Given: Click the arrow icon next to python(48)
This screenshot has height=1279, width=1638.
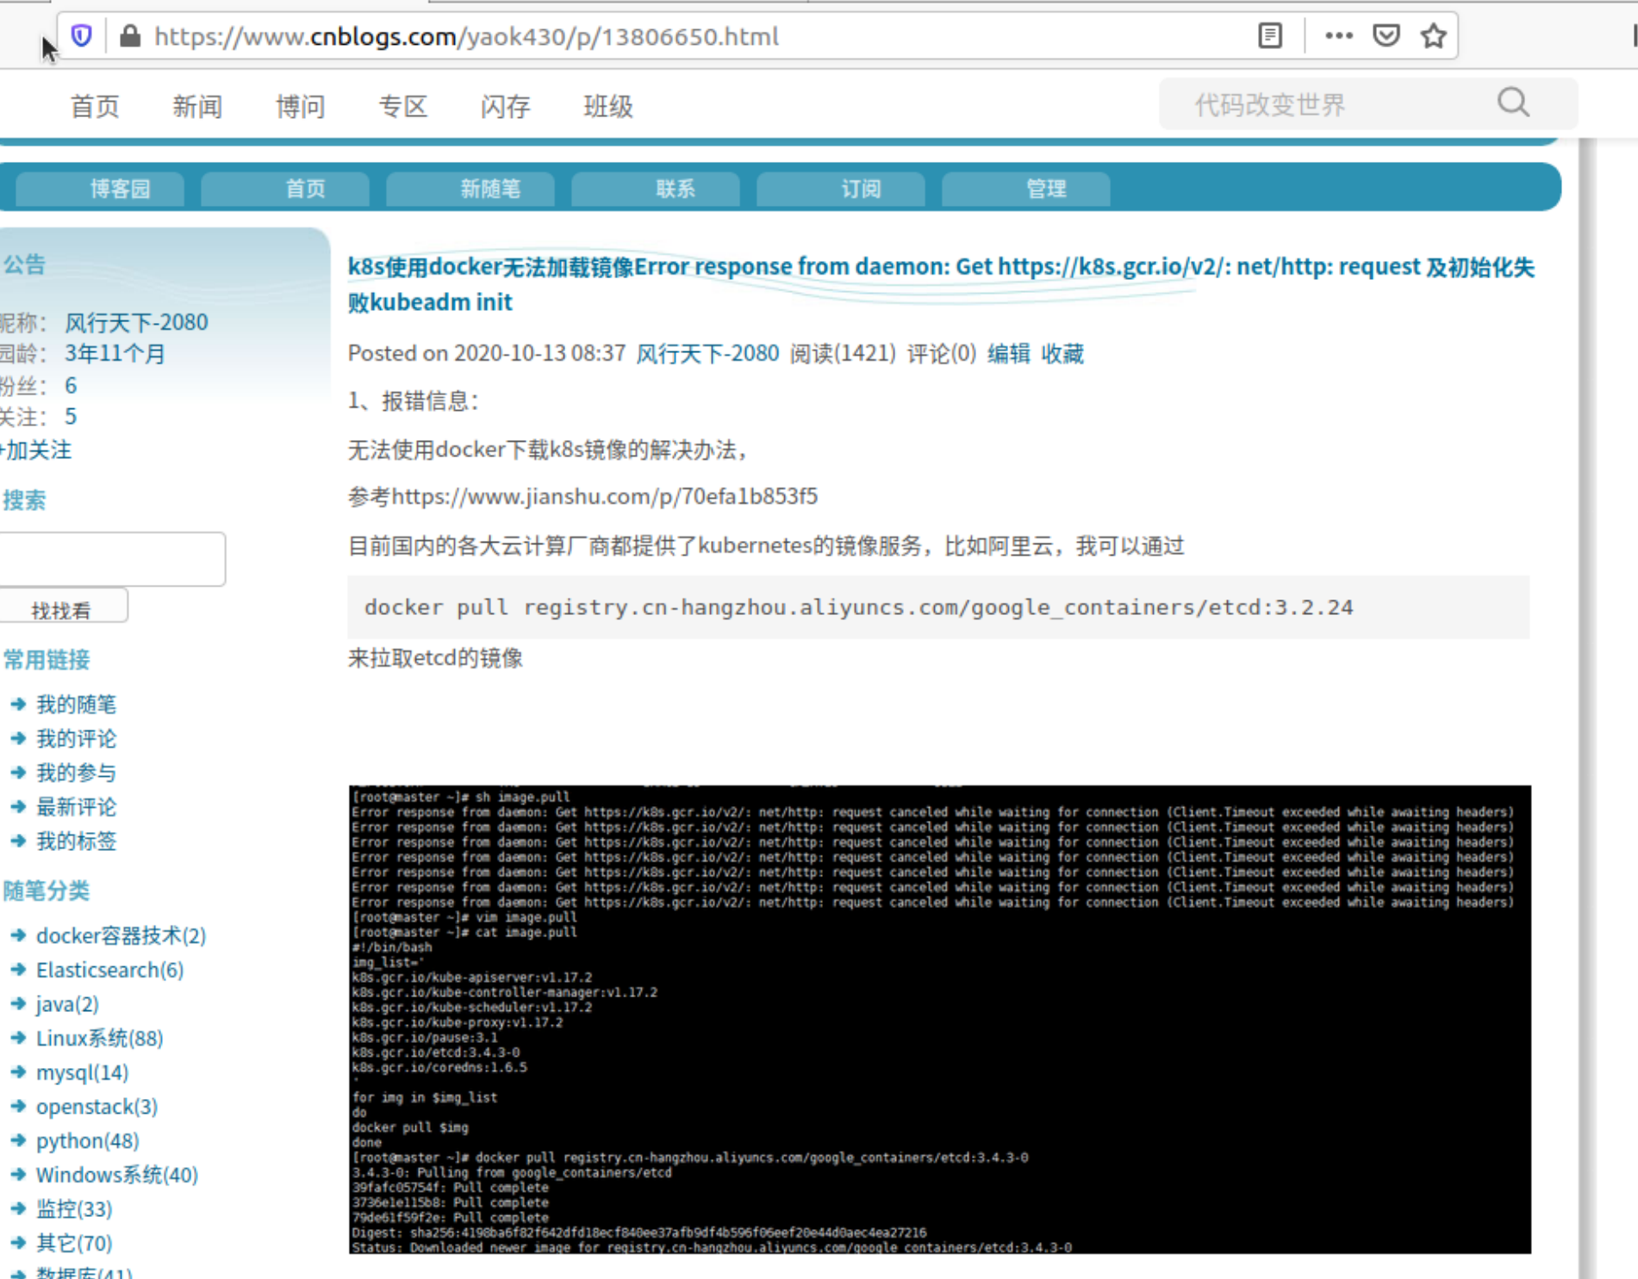Looking at the screenshot, I should coord(19,1140).
